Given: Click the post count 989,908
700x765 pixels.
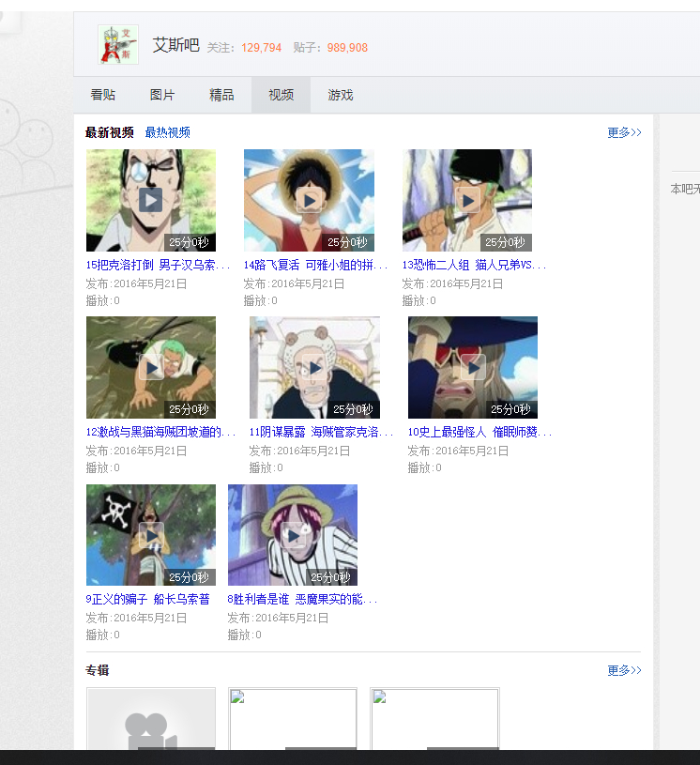Looking at the screenshot, I should coord(347,48).
